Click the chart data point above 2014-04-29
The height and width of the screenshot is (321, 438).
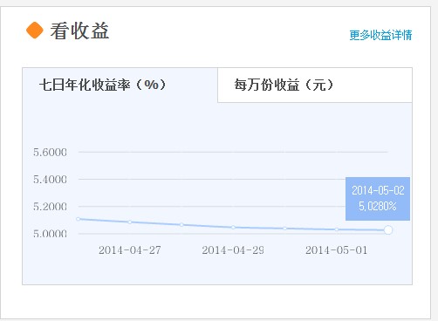pos(233,228)
